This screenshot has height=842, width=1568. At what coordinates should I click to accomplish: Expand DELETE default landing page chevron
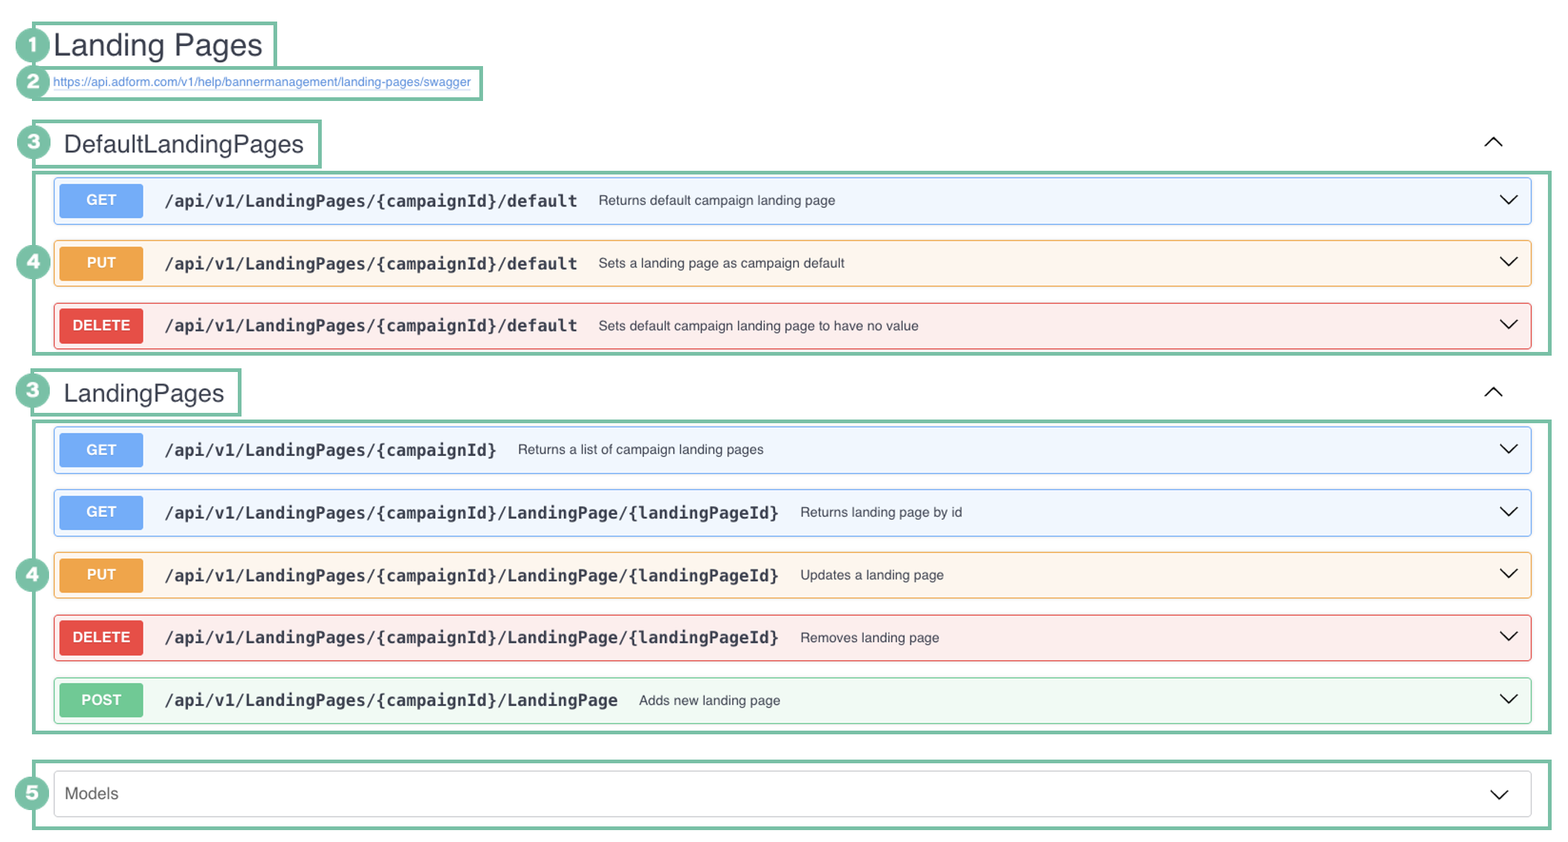pos(1509,324)
